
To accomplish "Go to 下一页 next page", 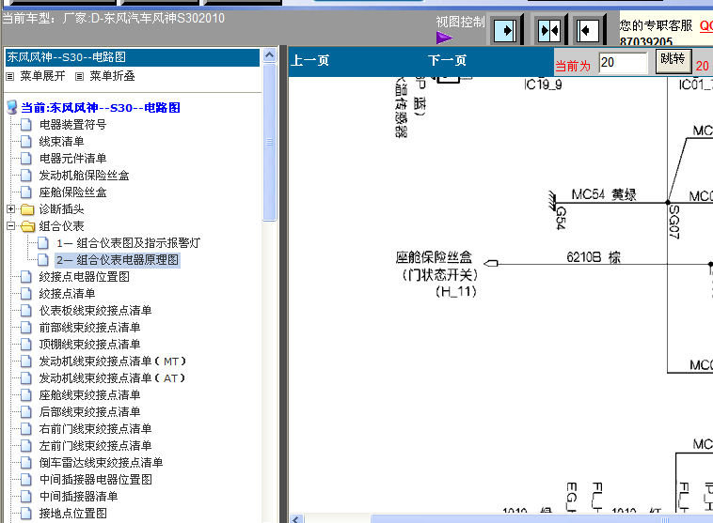I will click(447, 60).
